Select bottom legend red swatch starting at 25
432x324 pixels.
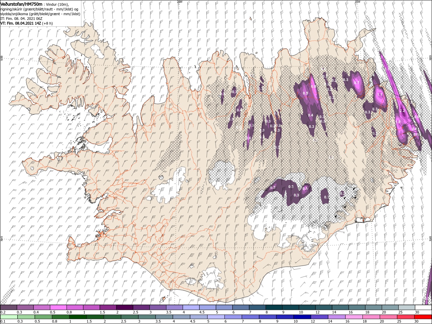(405, 317)
